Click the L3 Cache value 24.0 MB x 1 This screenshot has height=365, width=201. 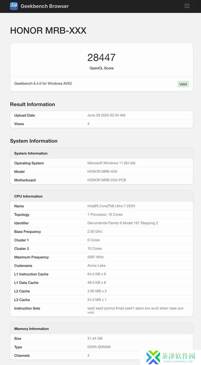pos(97,300)
